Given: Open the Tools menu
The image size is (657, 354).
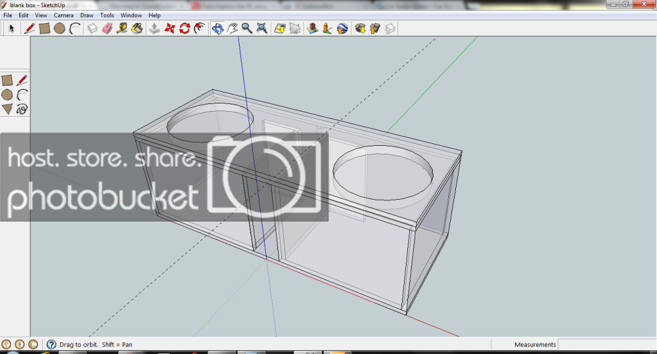Looking at the screenshot, I should point(107,15).
